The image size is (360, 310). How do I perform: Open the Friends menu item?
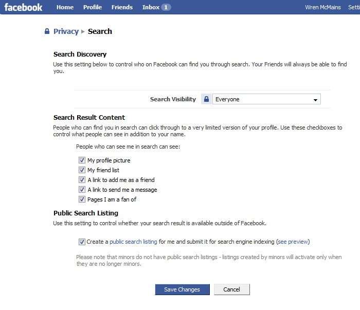click(122, 7)
